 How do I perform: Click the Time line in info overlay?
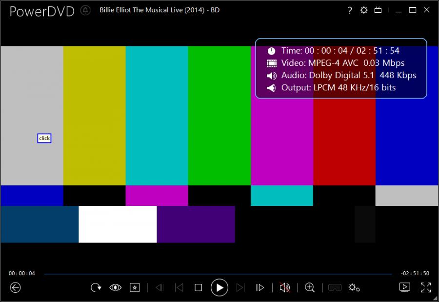pos(333,51)
